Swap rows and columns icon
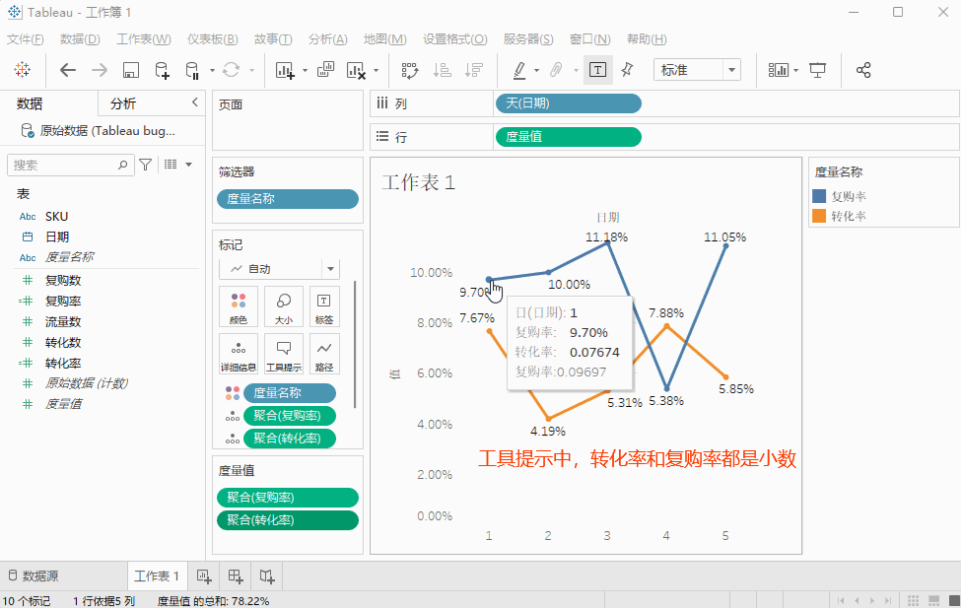Viewport: 961px width, 608px height. [x=409, y=70]
